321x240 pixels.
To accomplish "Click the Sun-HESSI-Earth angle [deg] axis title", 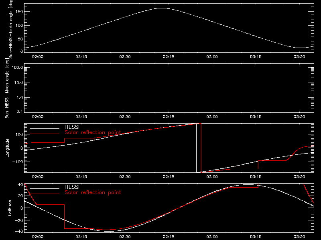I will (11, 29).
